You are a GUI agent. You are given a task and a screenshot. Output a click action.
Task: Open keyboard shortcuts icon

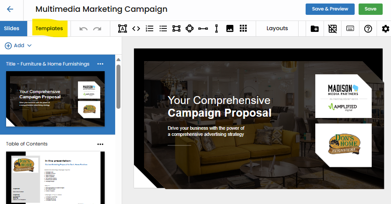click(x=350, y=29)
